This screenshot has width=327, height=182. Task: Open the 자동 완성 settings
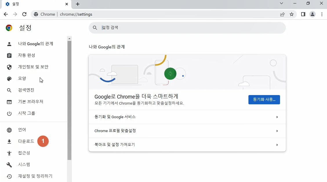pyautogui.click(x=26, y=55)
